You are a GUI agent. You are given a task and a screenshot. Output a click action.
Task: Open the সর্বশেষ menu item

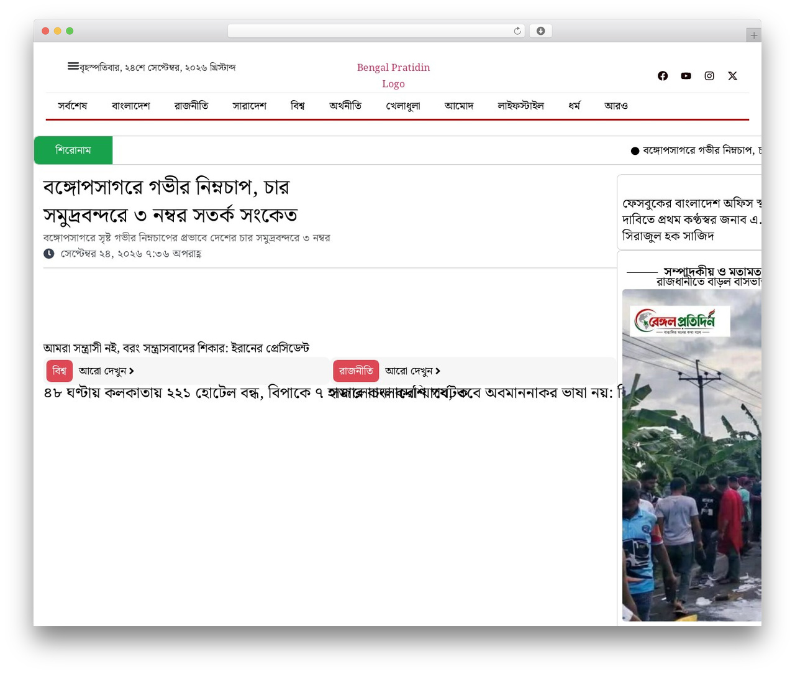(x=73, y=106)
